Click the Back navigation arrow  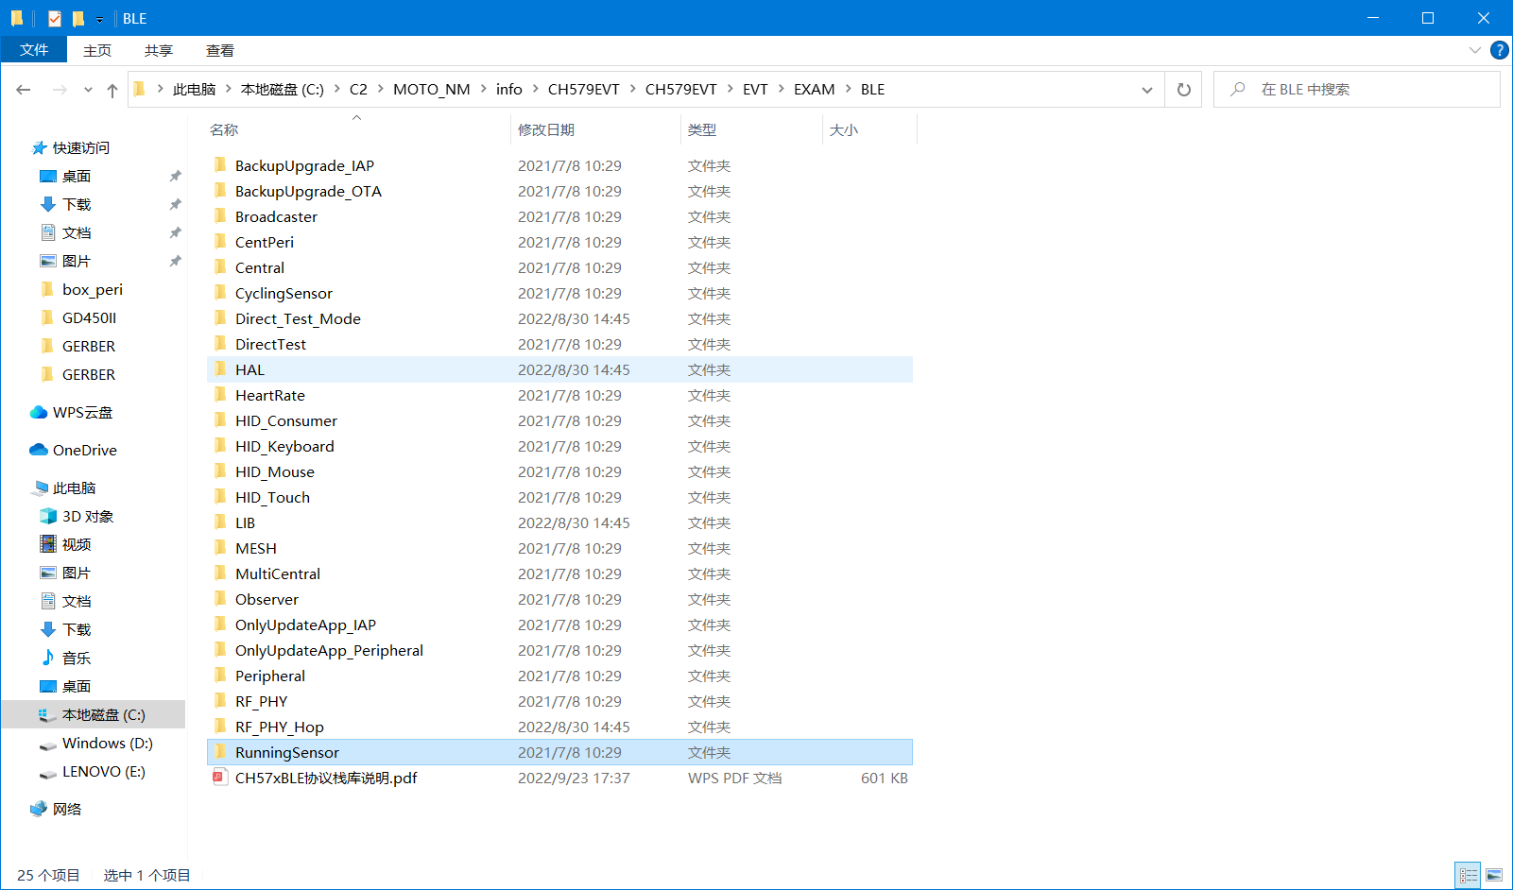(x=24, y=90)
